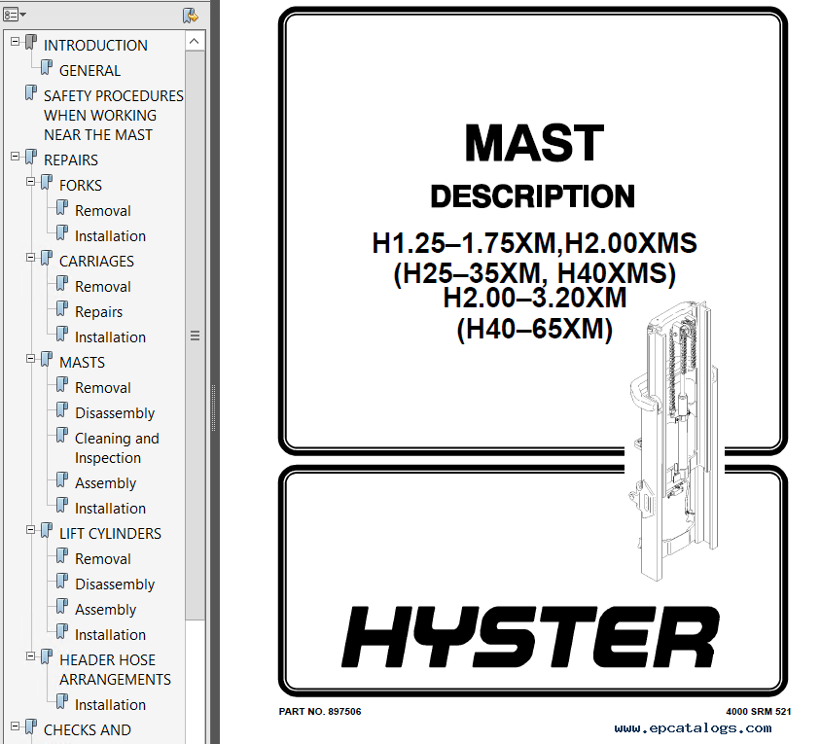Click the bookmarks panel scroll-up arrow

(195, 41)
